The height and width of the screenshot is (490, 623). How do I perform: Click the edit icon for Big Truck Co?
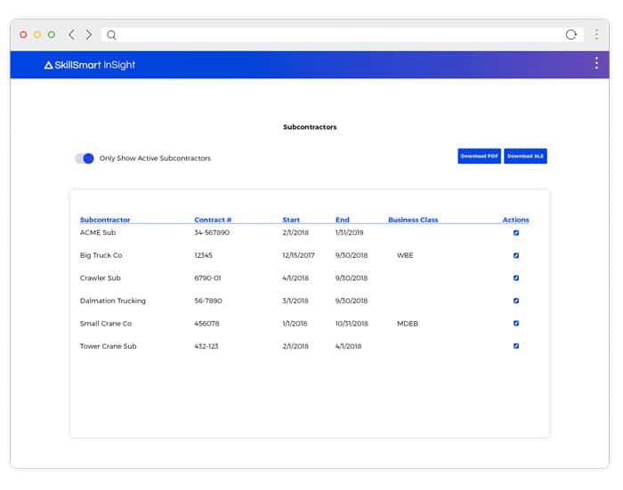coord(515,255)
